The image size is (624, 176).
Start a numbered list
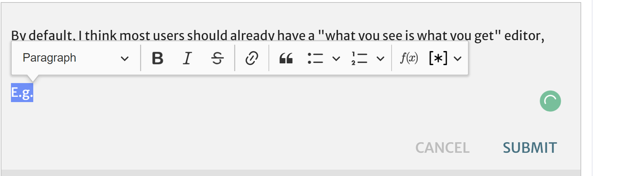tap(359, 58)
